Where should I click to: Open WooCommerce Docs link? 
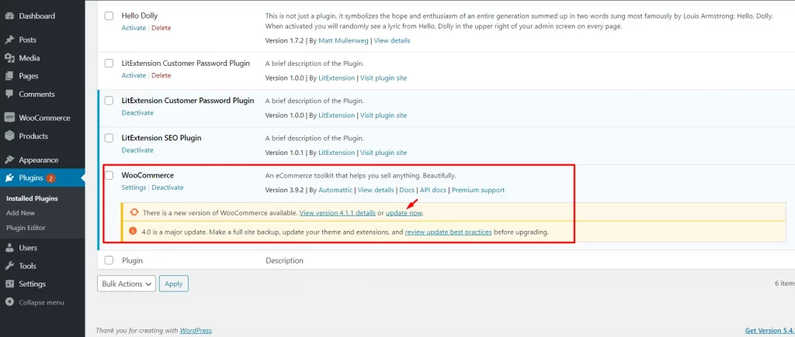click(407, 191)
